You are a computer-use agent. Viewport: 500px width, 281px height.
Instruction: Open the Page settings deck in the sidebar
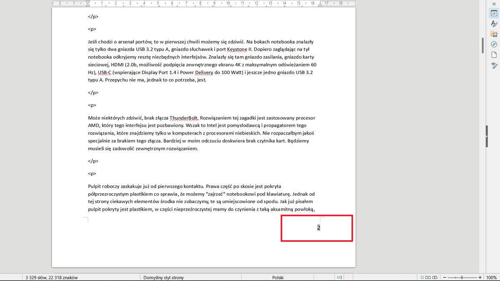(493, 55)
